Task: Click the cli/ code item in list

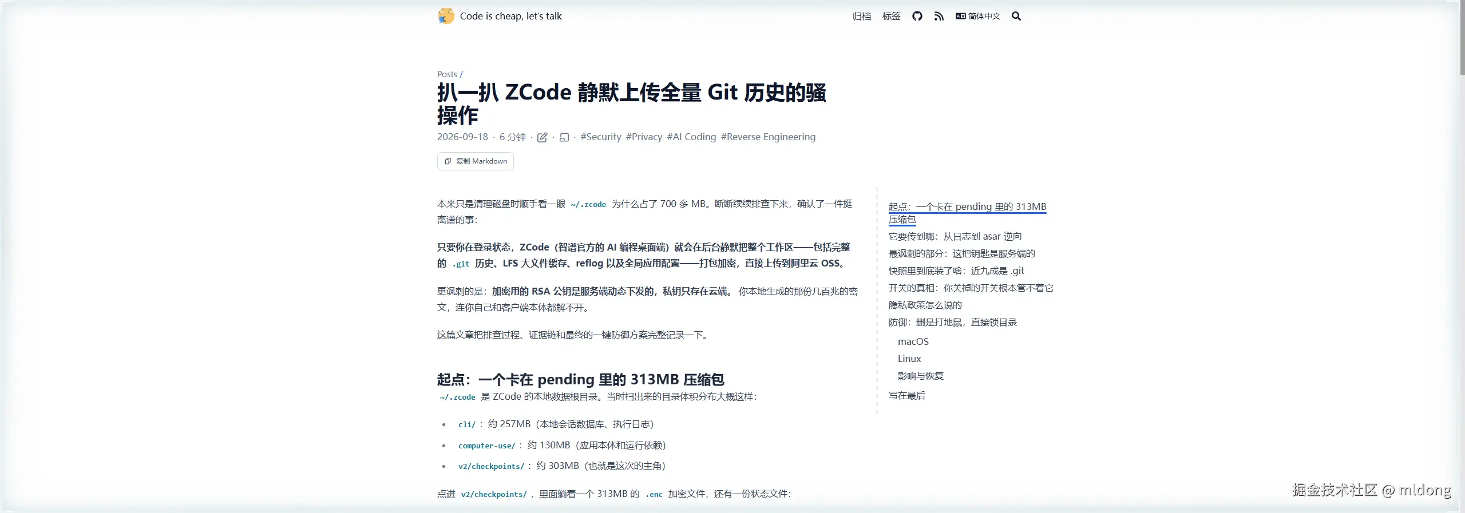Action: [x=466, y=424]
